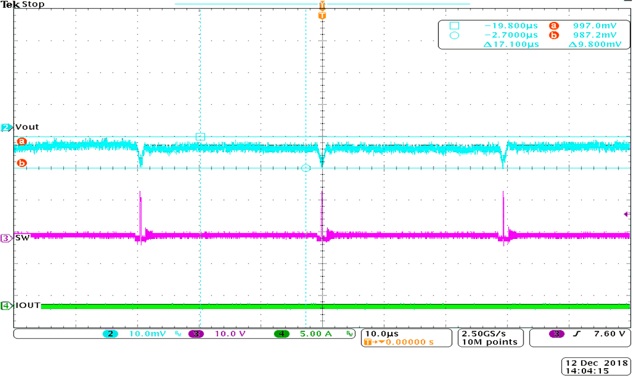This screenshot has height=377, width=633.
Task: Select the Vout channel label
Action: pos(26,127)
